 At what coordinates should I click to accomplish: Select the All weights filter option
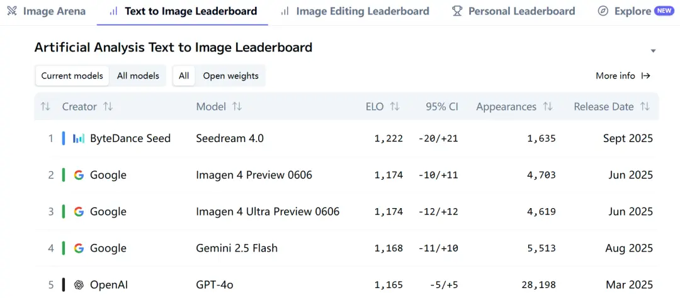(184, 76)
